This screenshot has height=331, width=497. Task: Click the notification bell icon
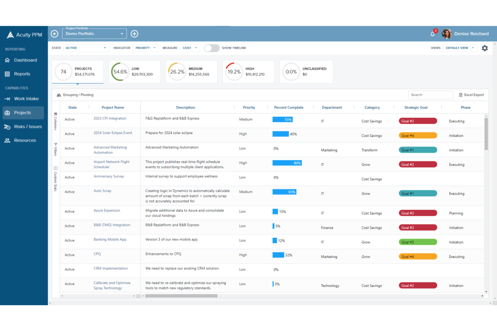tap(433, 34)
